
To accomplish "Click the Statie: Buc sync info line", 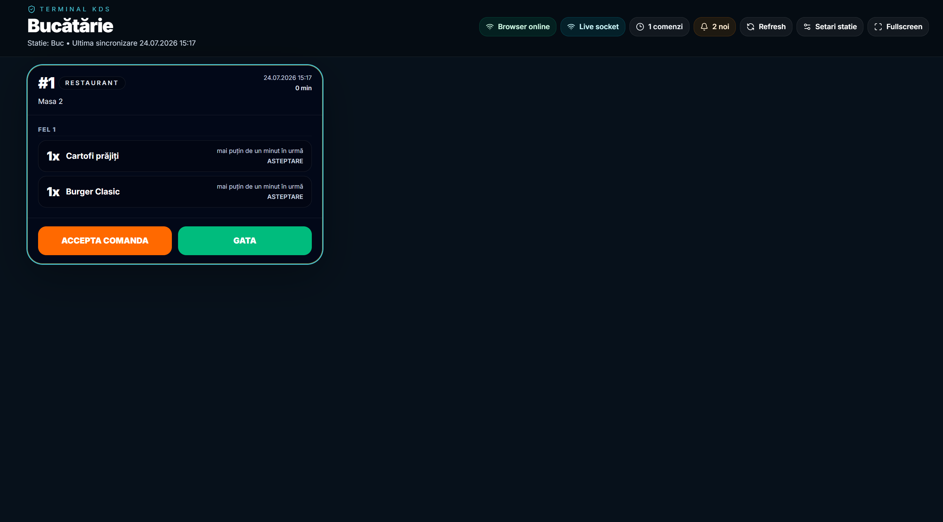I will 111,43.
